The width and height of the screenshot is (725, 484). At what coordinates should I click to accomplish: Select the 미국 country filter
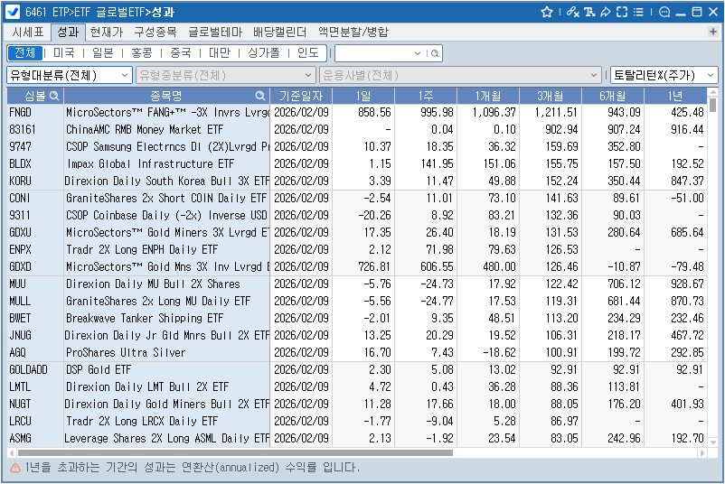[x=63, y=53]
